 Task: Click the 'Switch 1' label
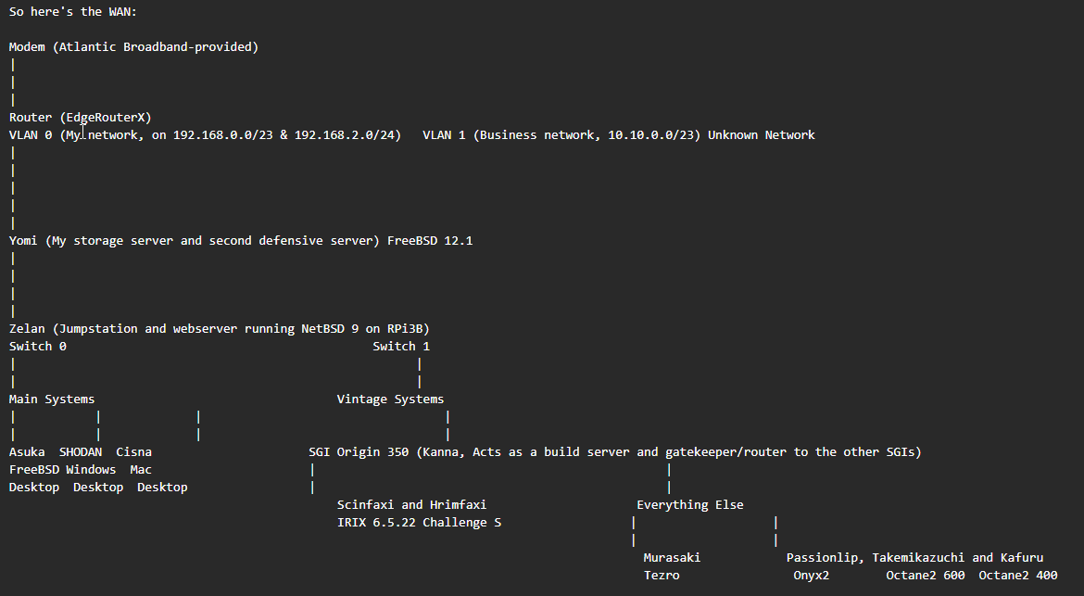tap(401, 347)
